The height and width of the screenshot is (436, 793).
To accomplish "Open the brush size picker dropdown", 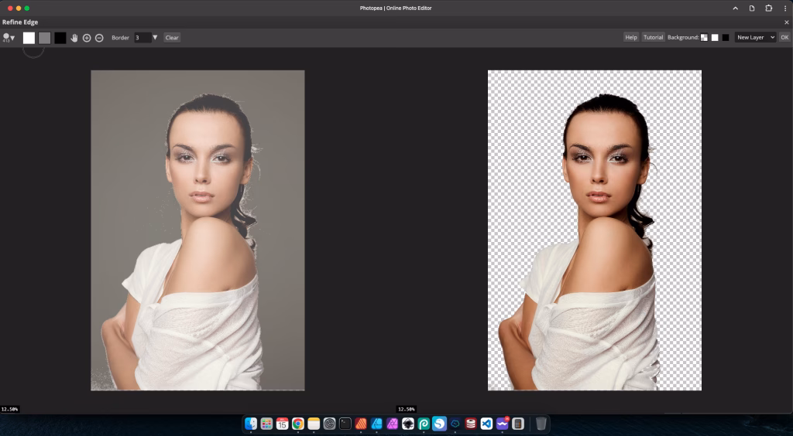I will coord(9,38).
